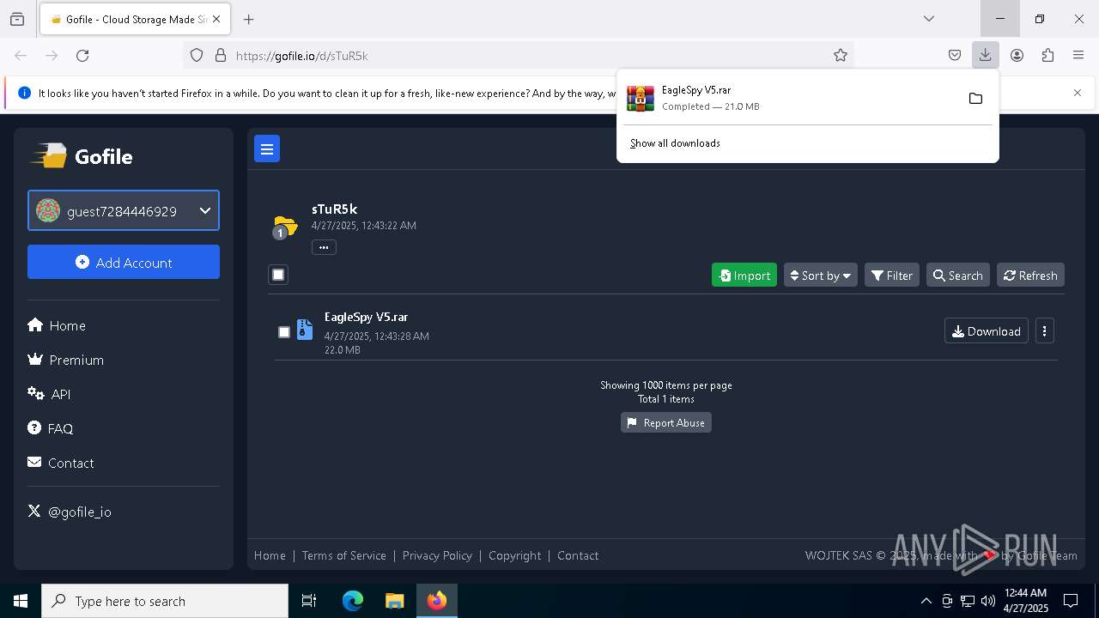Toggle the select-all files checkbox

(x=278, y=275)
